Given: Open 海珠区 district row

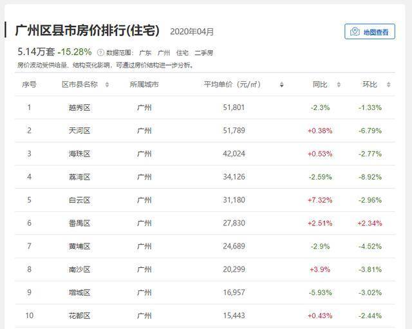Looking at the screenshot, I should [80, 154].
